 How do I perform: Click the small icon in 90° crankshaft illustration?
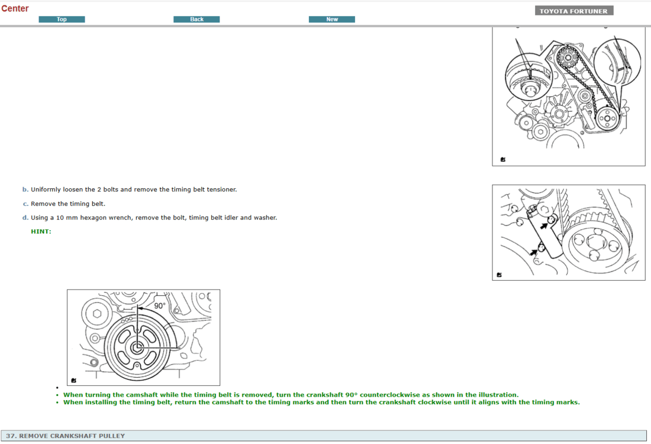(73, 381)
